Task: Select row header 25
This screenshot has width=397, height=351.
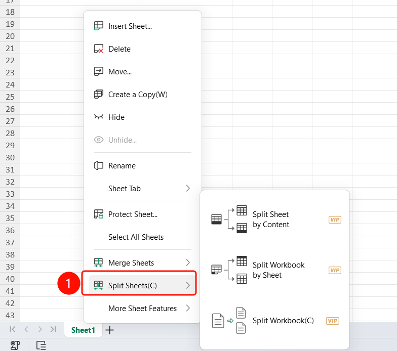Action: 10,97
